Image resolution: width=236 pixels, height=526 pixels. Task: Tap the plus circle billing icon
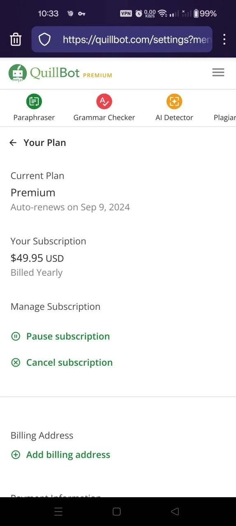pos(16,455)
